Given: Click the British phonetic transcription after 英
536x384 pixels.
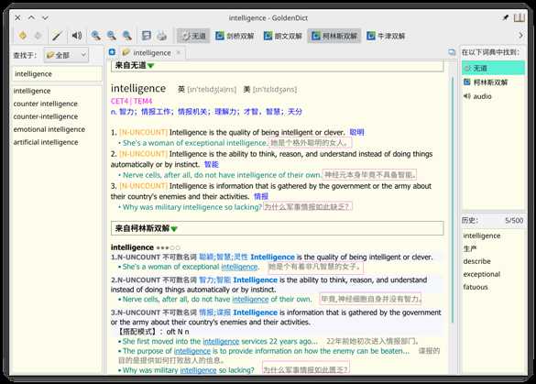Looking at the screenshot, I should [212, 90].
